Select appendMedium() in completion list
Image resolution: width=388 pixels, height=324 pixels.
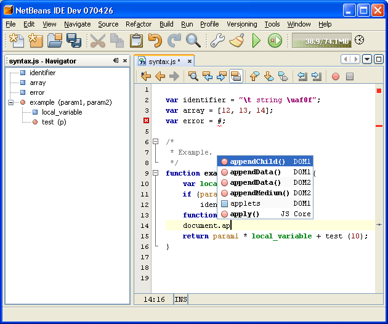[x=265, y=193]
